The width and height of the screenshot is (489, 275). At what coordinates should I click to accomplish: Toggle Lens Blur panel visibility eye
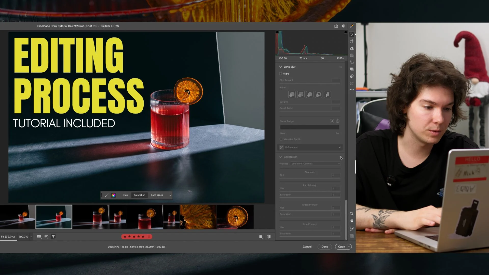[x=341, y=67]
